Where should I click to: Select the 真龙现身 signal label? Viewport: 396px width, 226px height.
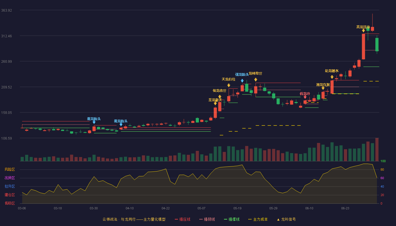tap(363, 27)
